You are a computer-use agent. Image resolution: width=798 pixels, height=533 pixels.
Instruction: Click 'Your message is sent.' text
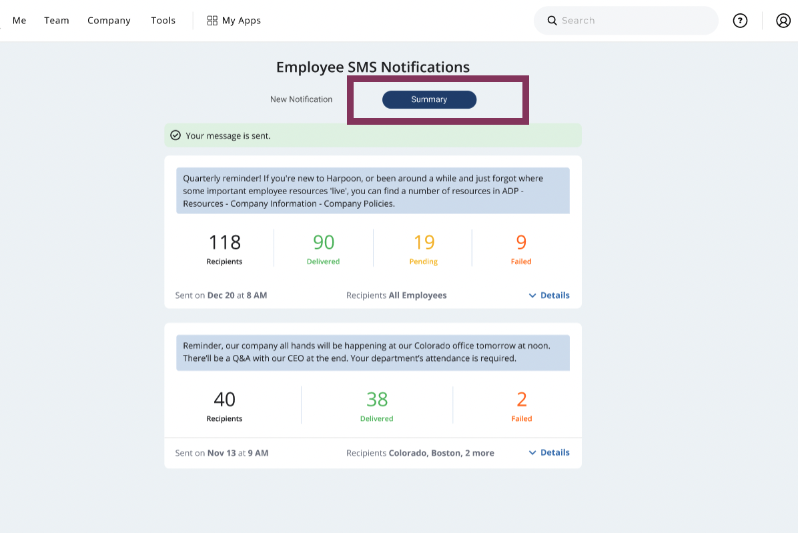click(228, 136)
